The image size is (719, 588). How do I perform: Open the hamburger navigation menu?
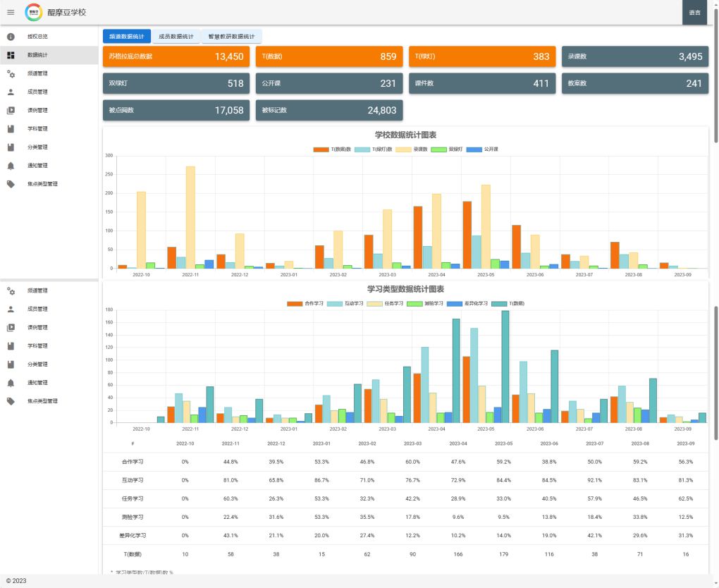click(x=11, y=12)
